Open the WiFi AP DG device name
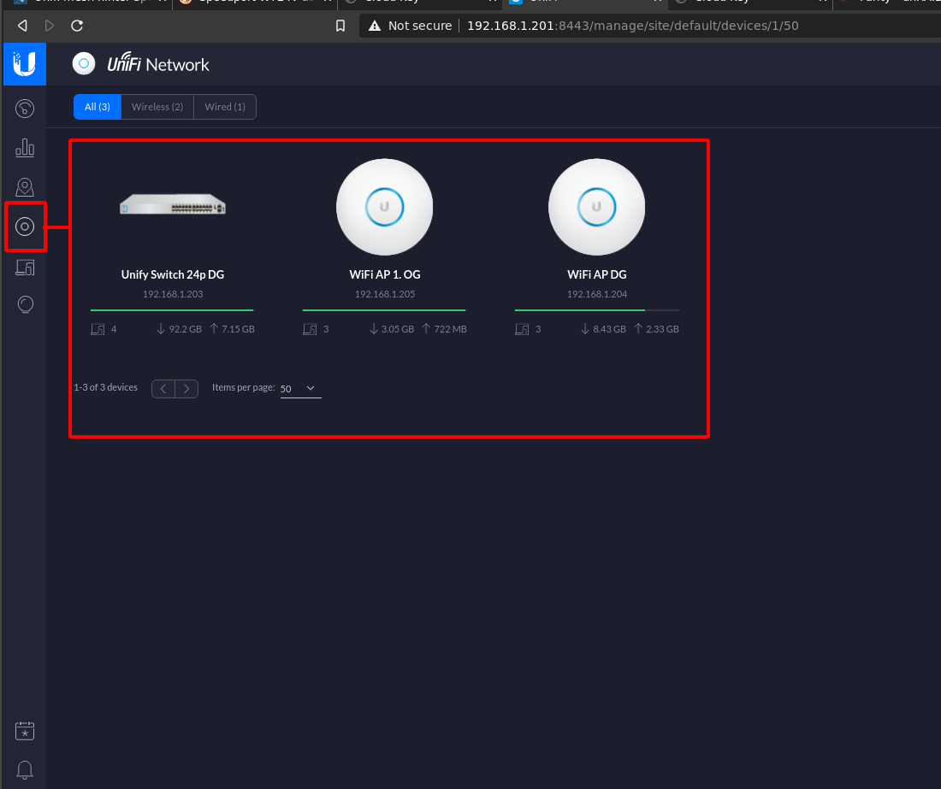Viewport: 941px width, 789px height. click(597, 274)
